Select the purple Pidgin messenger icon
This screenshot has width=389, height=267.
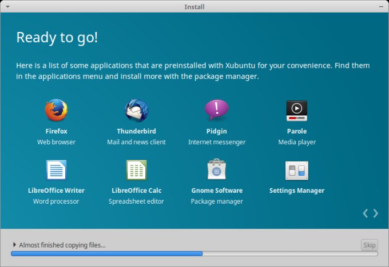point(217,110)
